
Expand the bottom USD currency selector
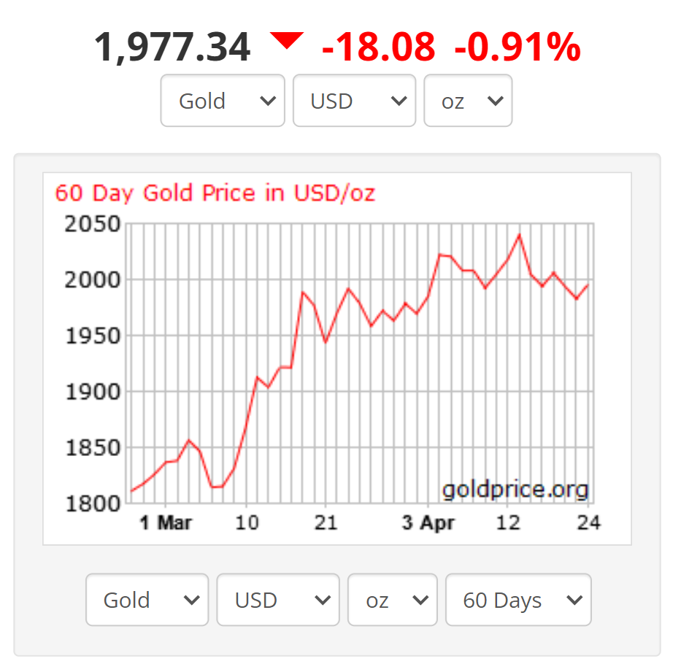pos(278,600)
